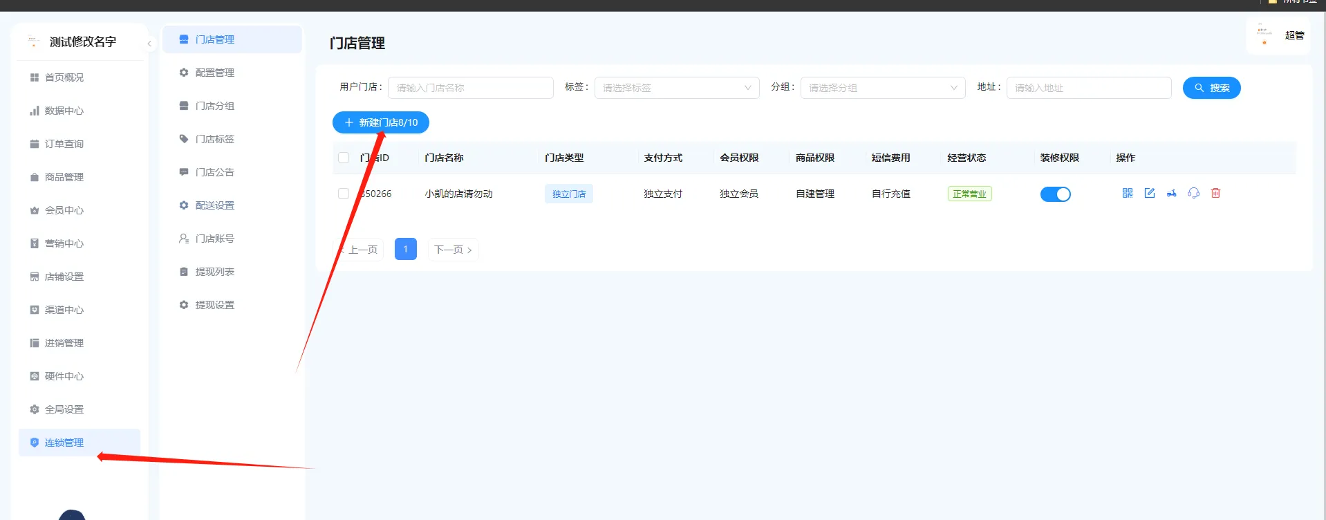The width and height of the screenshot is (1326, 520).
Task: Click the 经营状态 column header
Action: pos(967,158)
